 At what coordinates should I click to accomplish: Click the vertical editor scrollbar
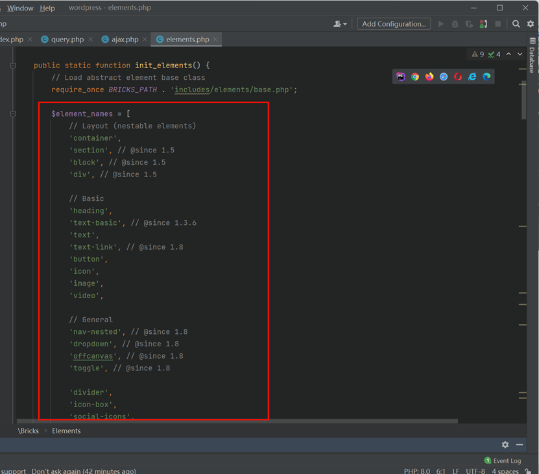[523, 101]
